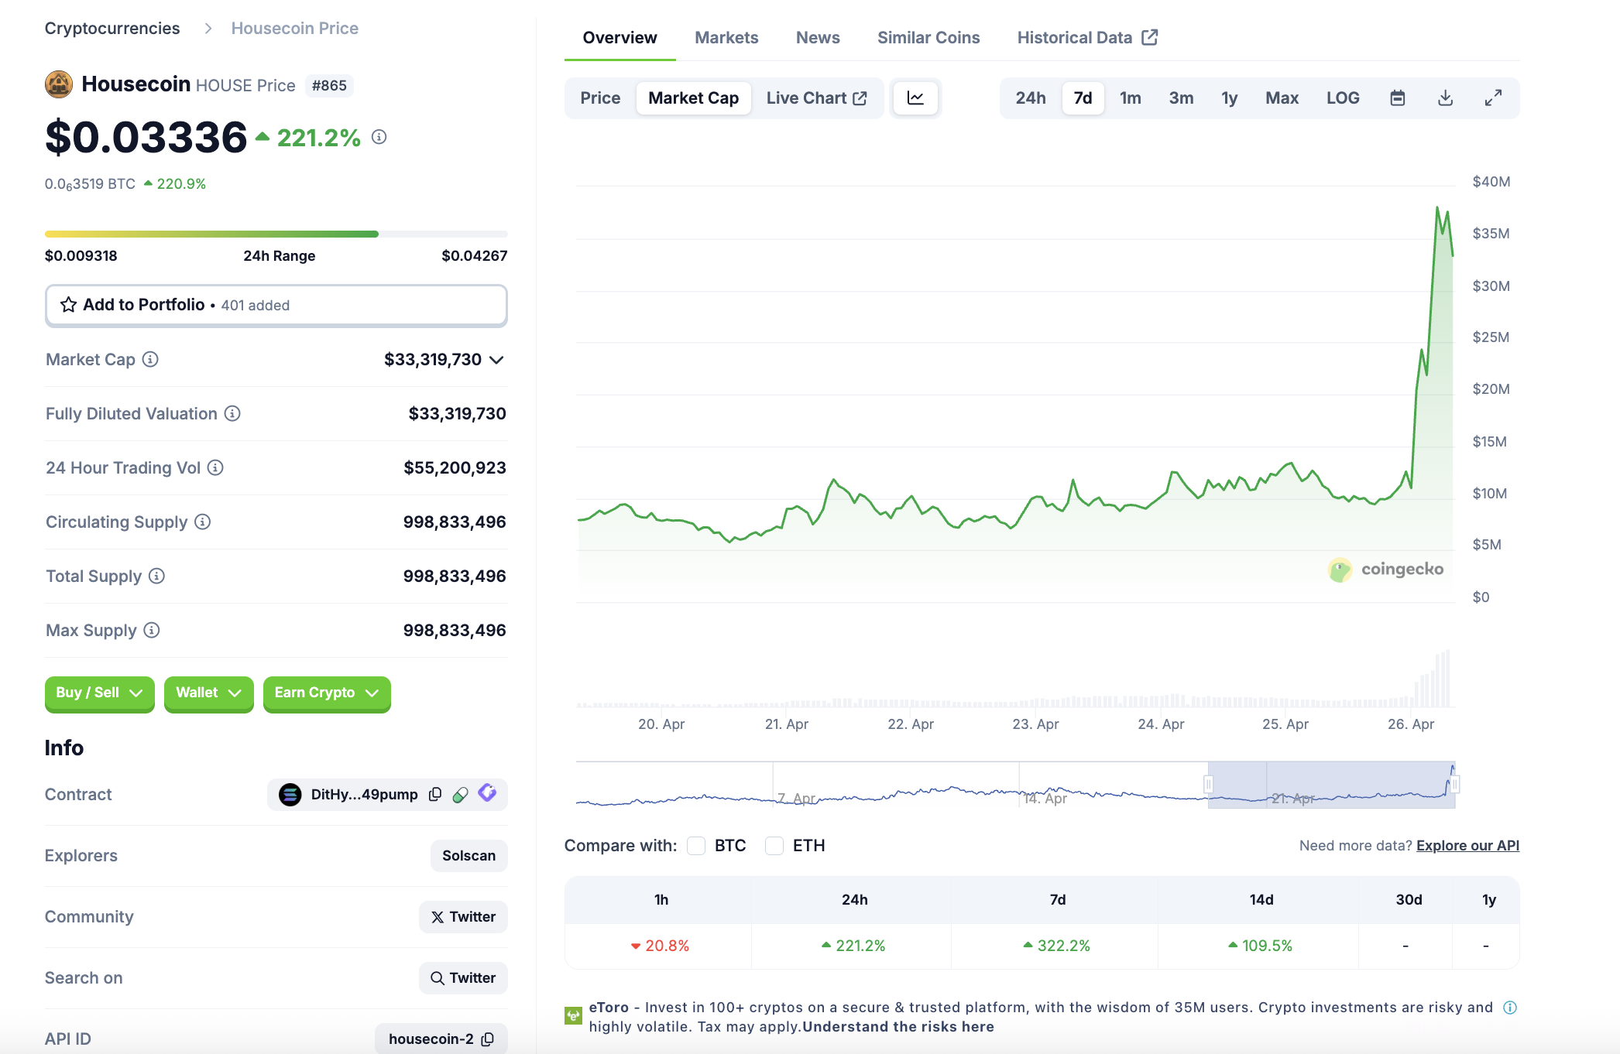Image resolution: width=1620 pixels, height=1054 pixels.
Task: Click the line chart type icon
Action: click(915, 98)
